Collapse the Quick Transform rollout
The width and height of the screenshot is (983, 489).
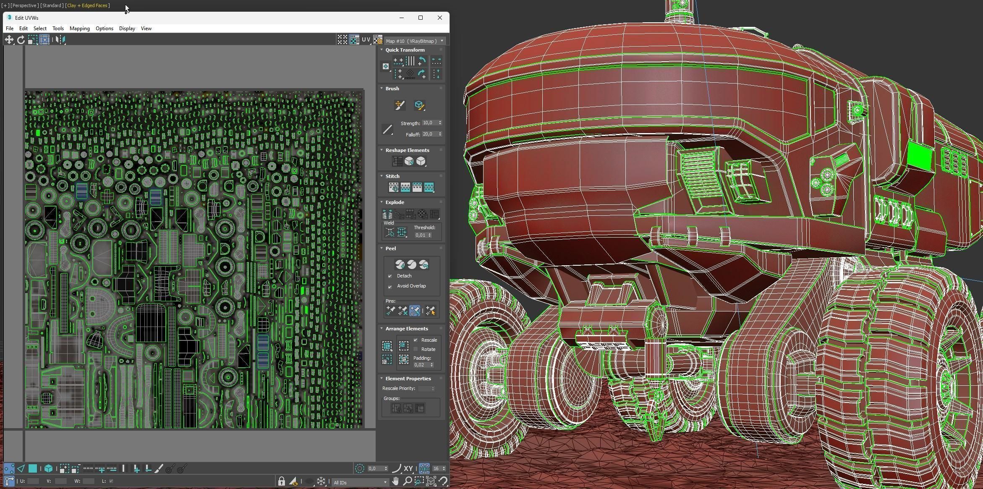pos(382,50)
